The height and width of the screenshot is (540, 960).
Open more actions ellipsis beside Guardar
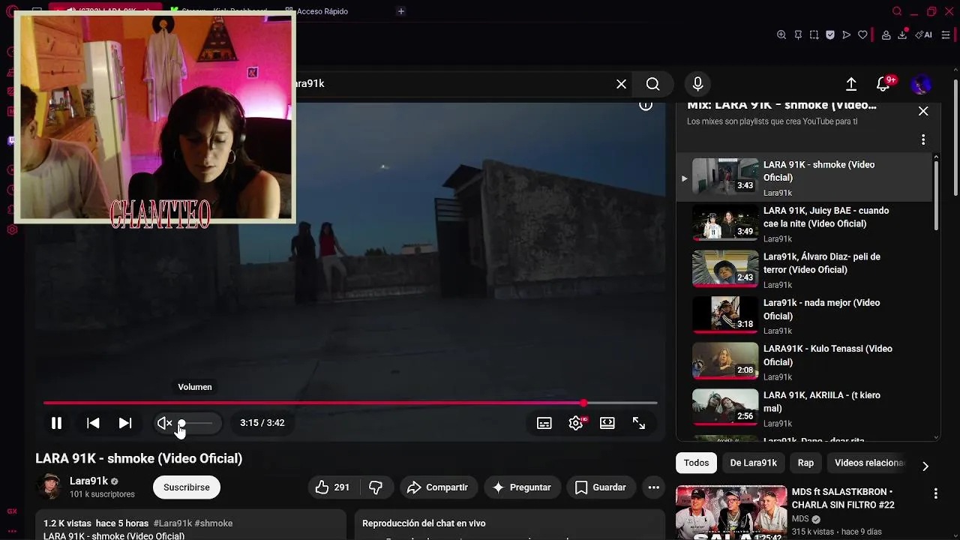tap(654, 487)
